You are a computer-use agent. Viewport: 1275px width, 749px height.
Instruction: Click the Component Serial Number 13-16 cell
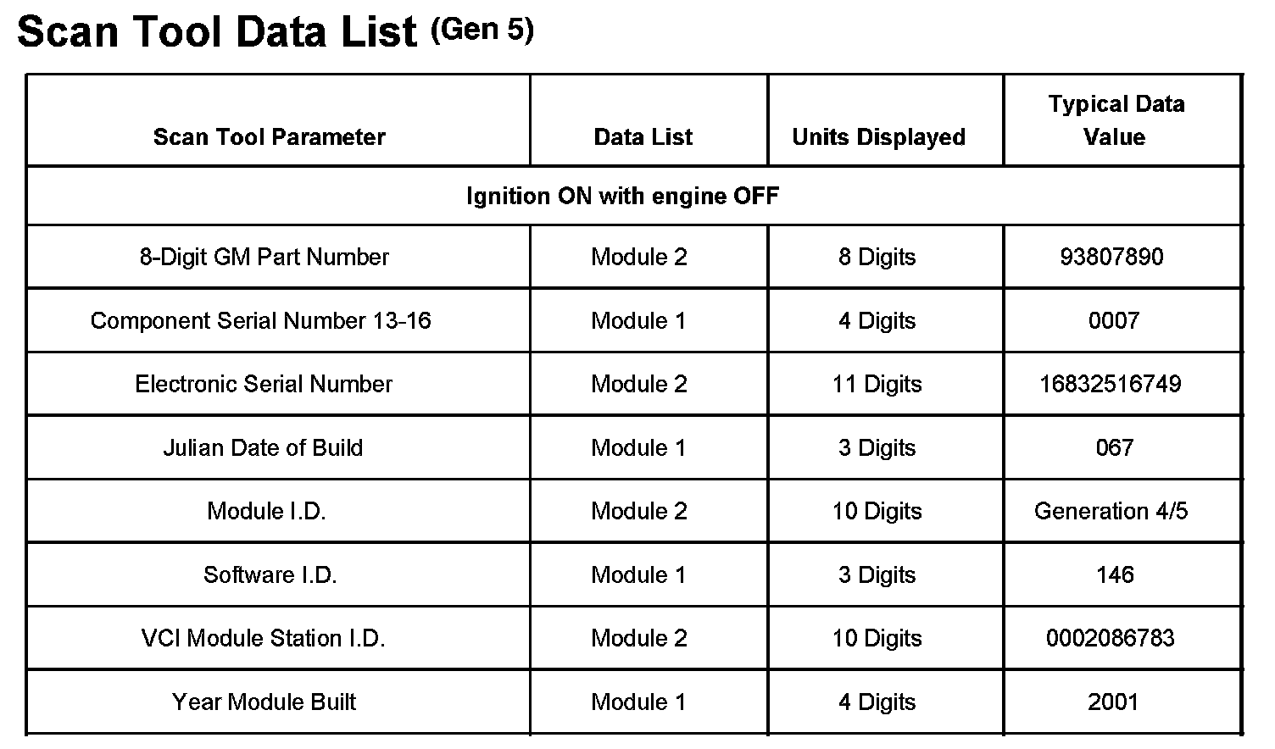coord(261,320)
